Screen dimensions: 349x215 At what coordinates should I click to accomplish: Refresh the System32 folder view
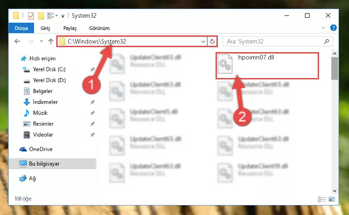pyautogui.click(x=212, y=41)
